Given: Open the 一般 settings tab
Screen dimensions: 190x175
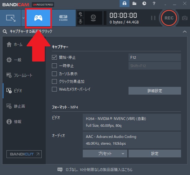Looking at the screenshot, I should click(14, 60).
